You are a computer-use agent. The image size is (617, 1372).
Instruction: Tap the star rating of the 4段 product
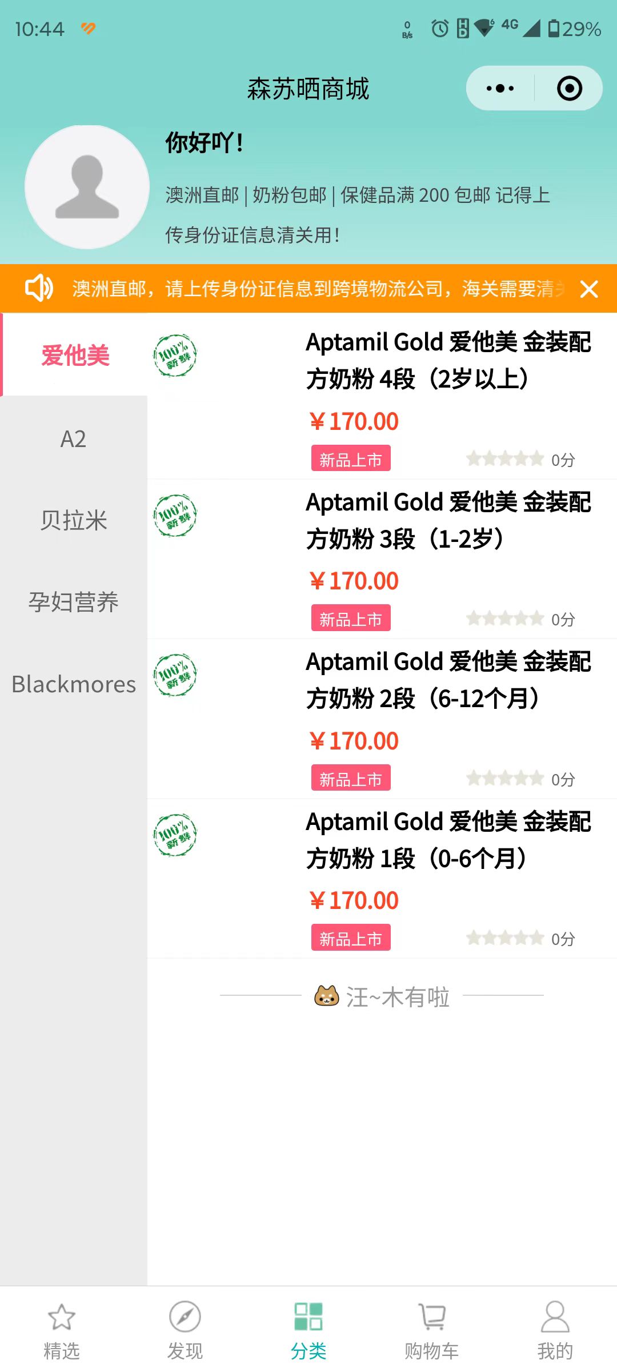(x=505, y=459)
